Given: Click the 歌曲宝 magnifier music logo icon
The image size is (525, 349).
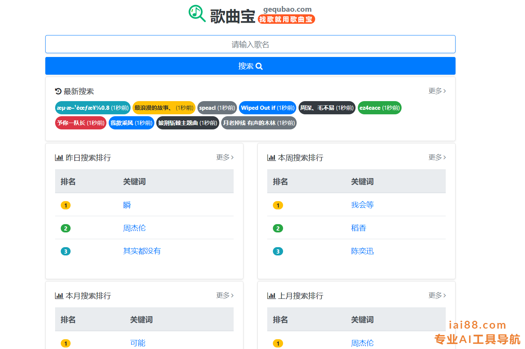Looking at the screenshot, I should [x=197, y=14].
